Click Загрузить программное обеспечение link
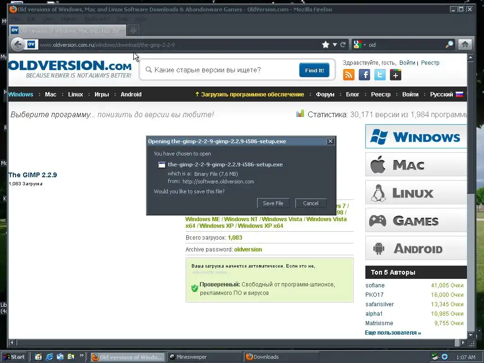The width and height of the screenshot is (484, 363). (x=250, y=95)
